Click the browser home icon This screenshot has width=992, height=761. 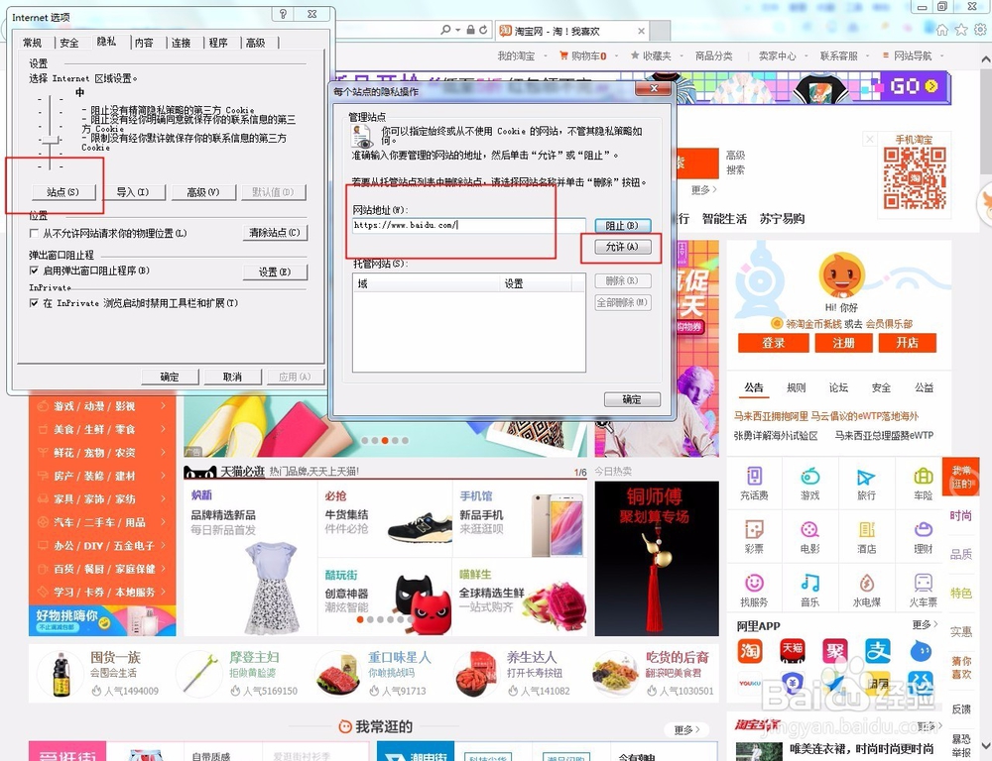point(942,30)
